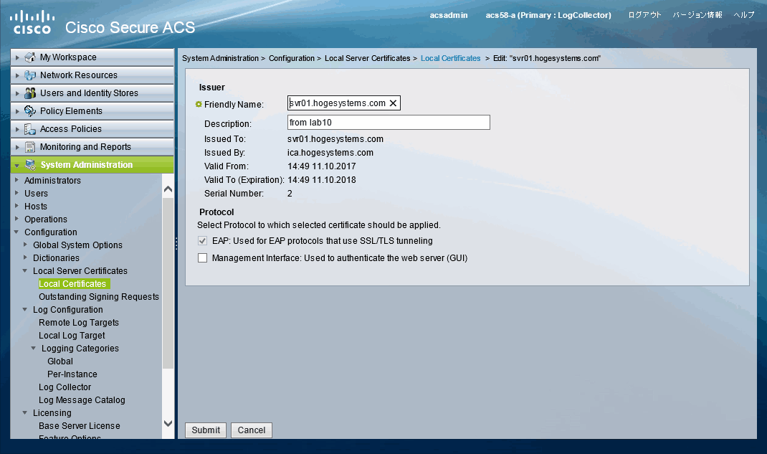767x454 pixels.
Task: Click inside the Description input field
Action: [x=387, y=122]
